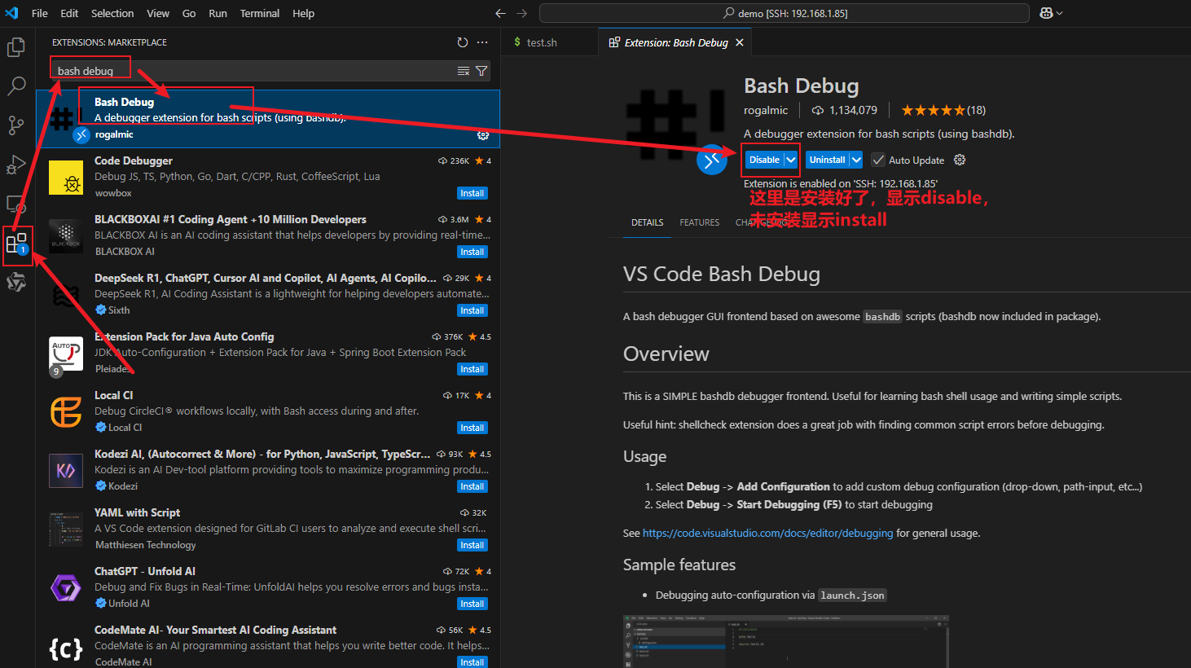Open Run and Debug view icon
Viewport: 1191px width, 668px height.
point(16,165)
